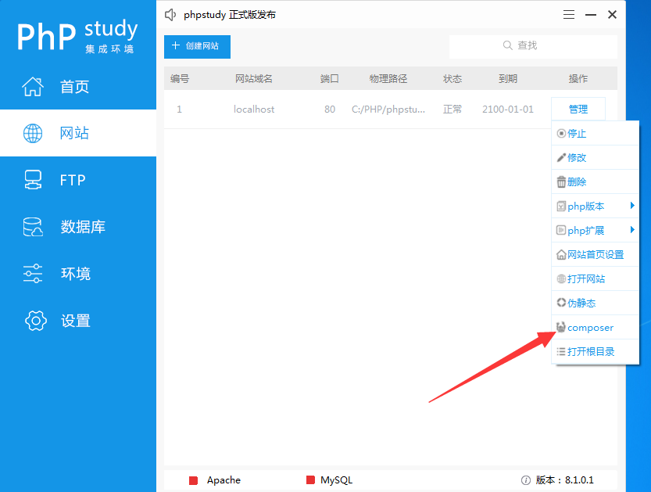
Task: Toggle the Apache service status indicator
Action: [x=193, y=480]
